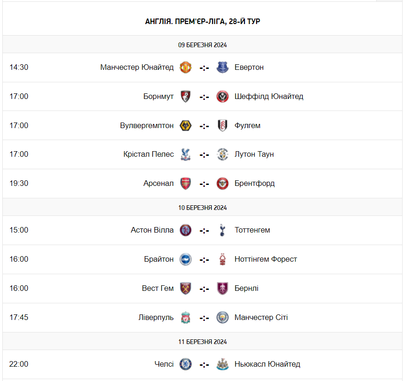404x381 pixels.
Task: Select the 17:45 Ліверпуль match time
Action: click(19, 318)
